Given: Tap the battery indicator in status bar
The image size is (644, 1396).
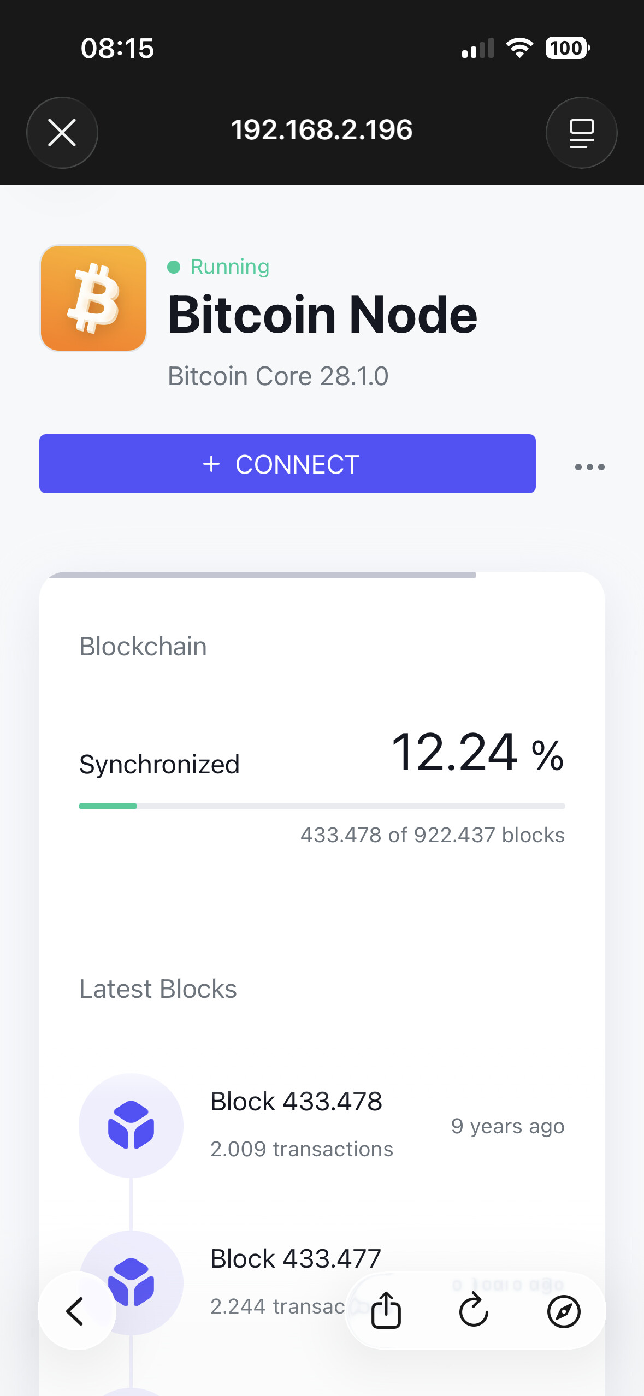Looking at the screenshot, I should (567, 48).
